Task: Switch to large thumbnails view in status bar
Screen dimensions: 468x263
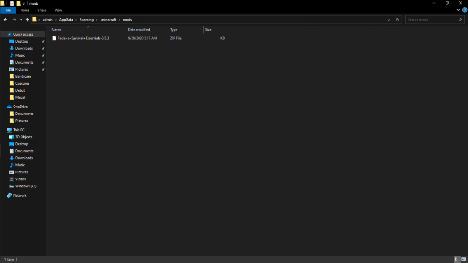Action: [x=463, y=259]
